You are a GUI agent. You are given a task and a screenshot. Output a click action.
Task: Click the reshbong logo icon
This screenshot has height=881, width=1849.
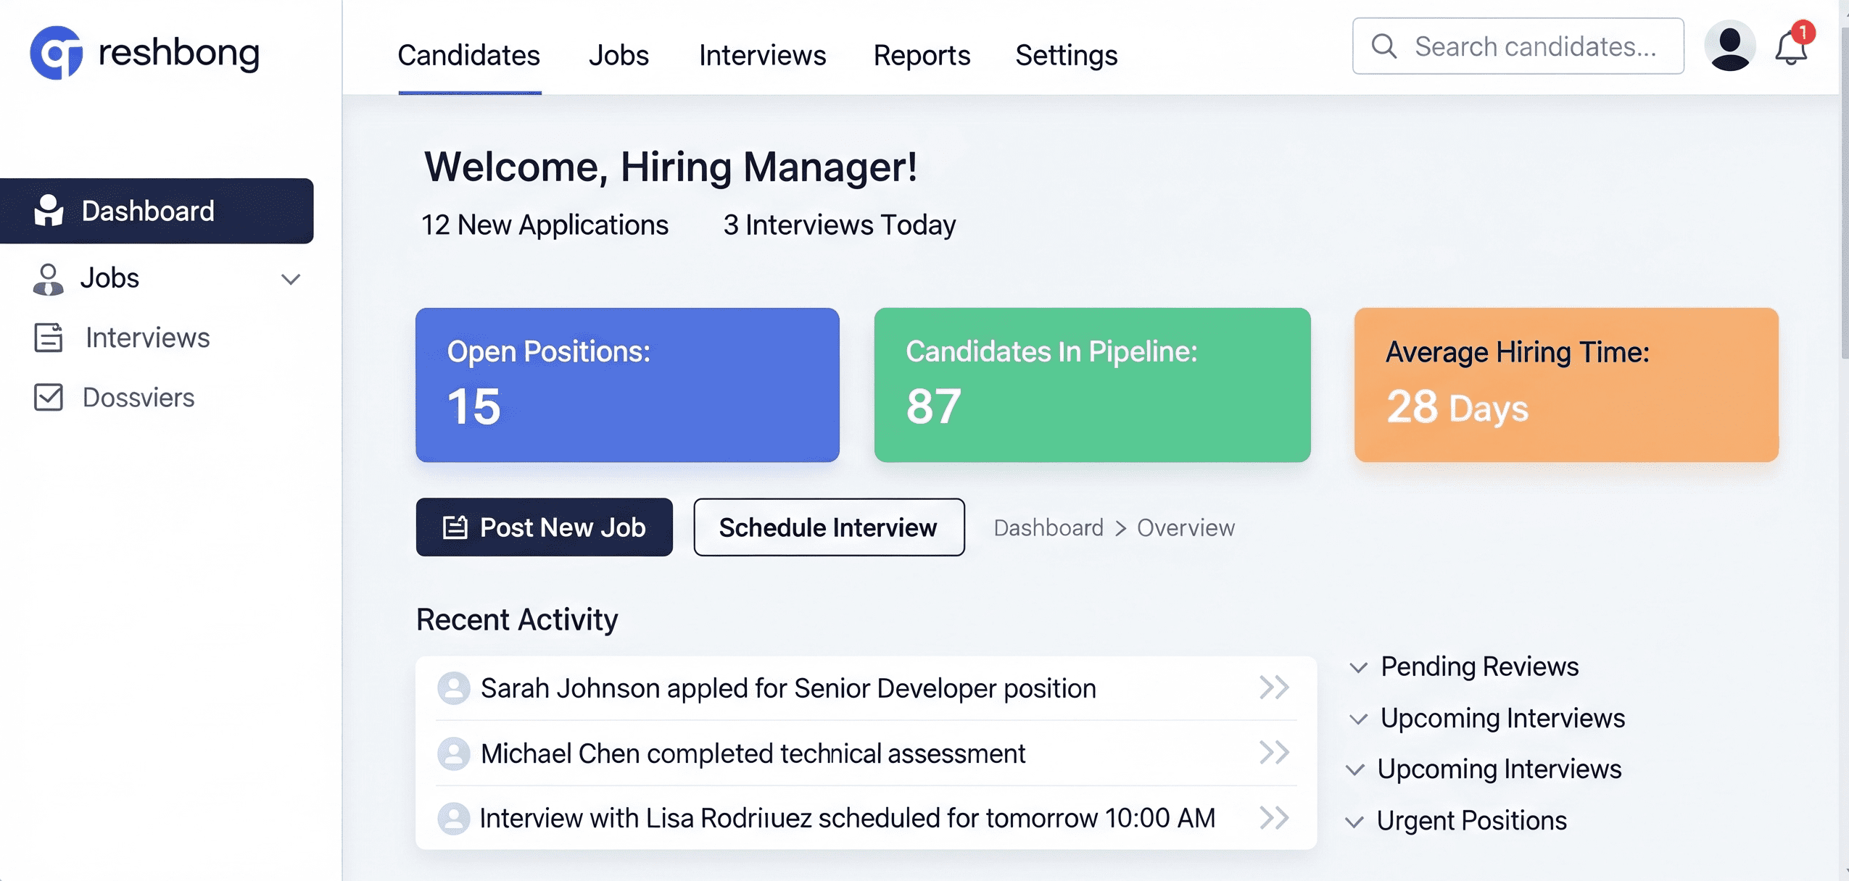56,53
